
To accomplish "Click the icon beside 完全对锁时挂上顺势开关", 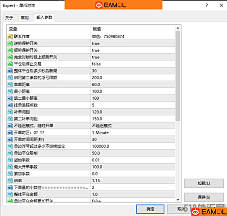I will click(10, 57).
